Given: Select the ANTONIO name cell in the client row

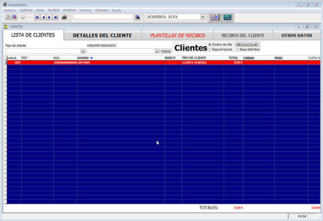Looking at the screenshot, I should tap(121, 63).
